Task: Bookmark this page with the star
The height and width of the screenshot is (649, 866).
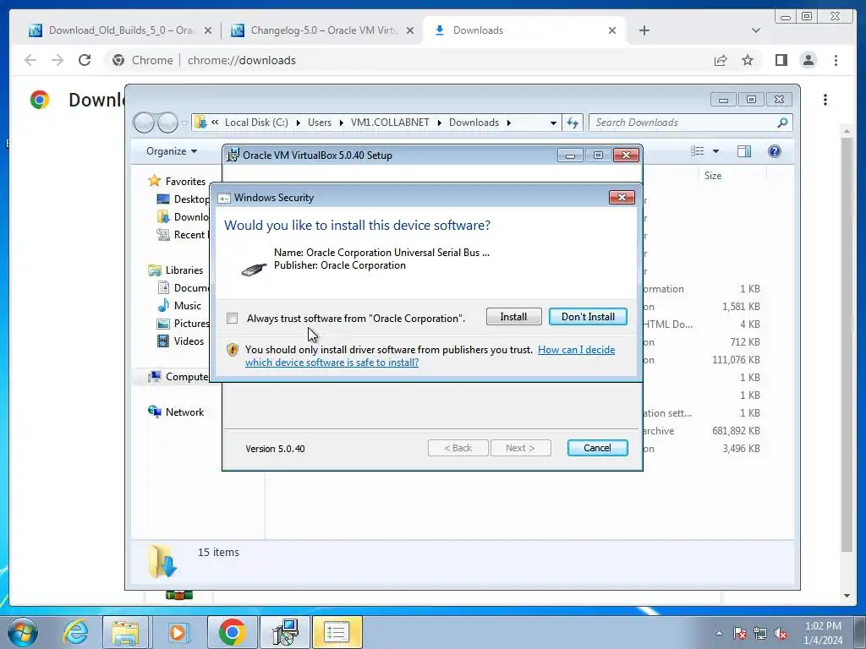Action: [748, 60]
